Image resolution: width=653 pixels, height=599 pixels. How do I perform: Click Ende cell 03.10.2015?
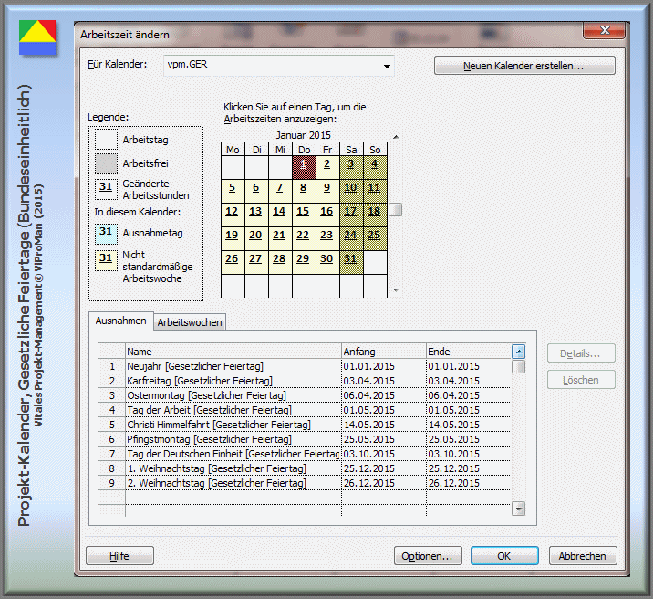(x=469, y=454)
